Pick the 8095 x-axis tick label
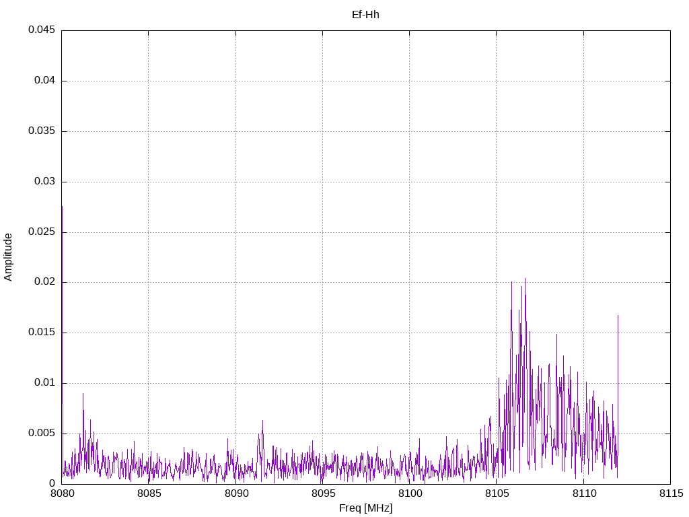The height and width of the screenshot is (517, 689). click(322, 494)
